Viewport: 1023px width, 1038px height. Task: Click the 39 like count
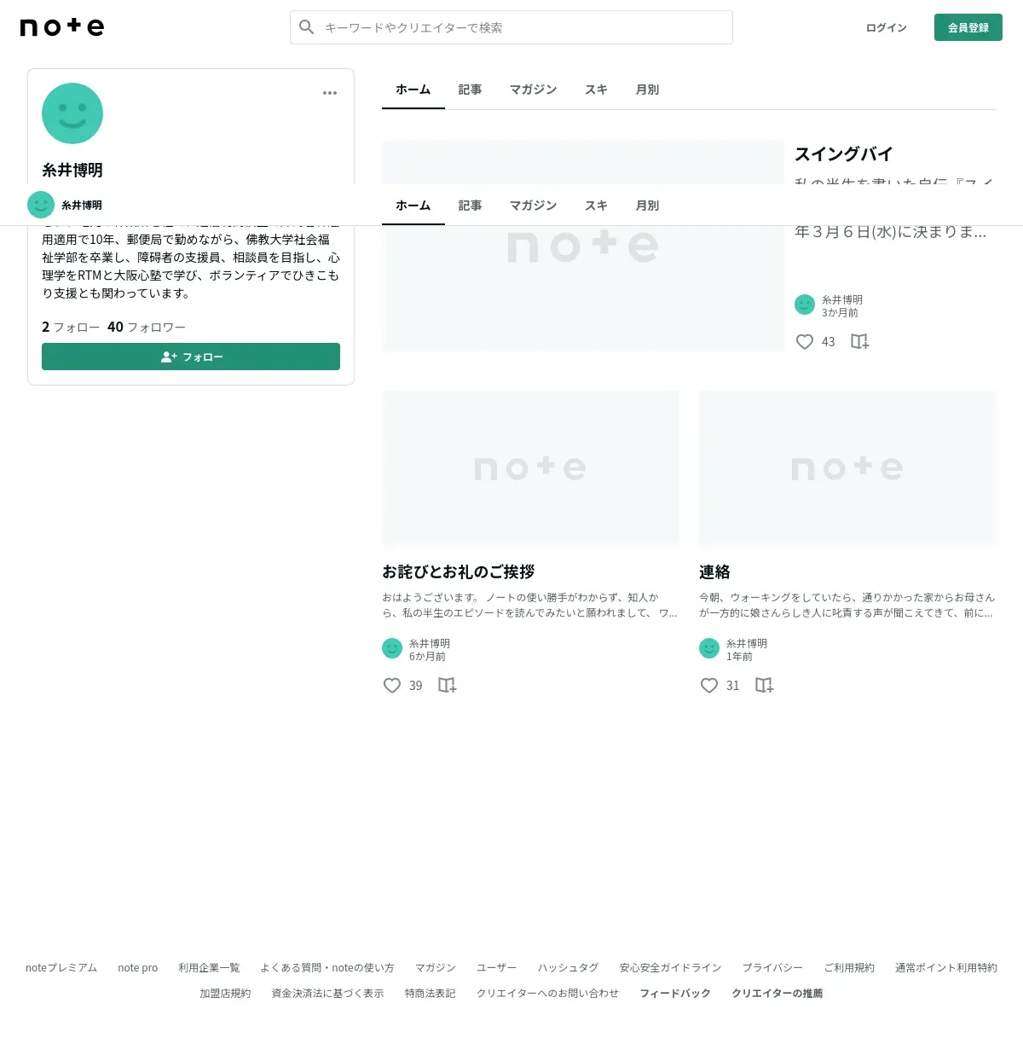416,686
